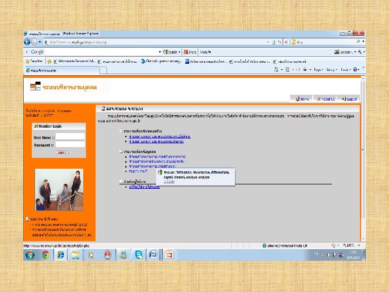Open the media player taskbar icon

91,255
